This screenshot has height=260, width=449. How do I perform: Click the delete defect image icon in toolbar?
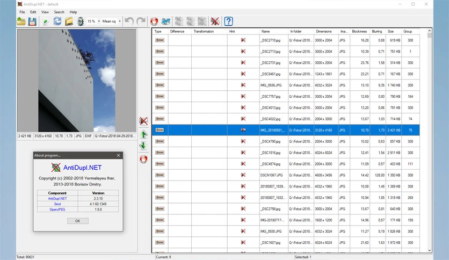pos(215,21)
